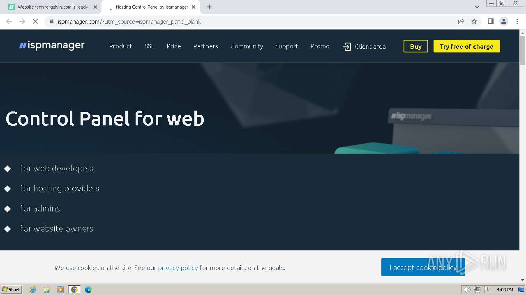The width and height of the screenshot is (526, 295).
Task: Open a new tab with plus button
Action: click(209, 7)
